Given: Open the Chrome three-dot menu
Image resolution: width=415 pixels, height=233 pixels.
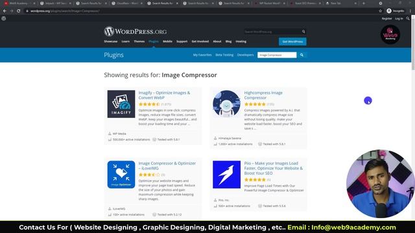Looking at the screenshot, I should click(x=410, y=11).
